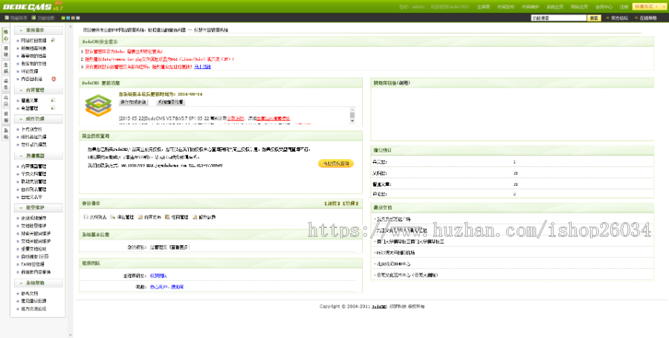The width and height of the screenshot is (669, 338).
Task: Switch to the 模块 vertical tab
Action: point(6,51)
